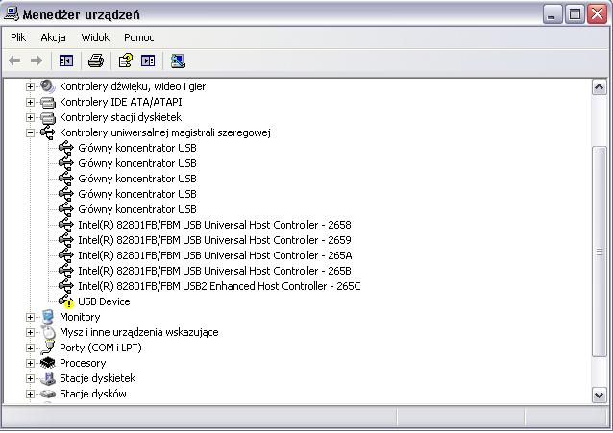Screen dimensions: 613x433
Task: Expand the Stacje dysków node
Action: pyautogui.click(x=30, y=394)
